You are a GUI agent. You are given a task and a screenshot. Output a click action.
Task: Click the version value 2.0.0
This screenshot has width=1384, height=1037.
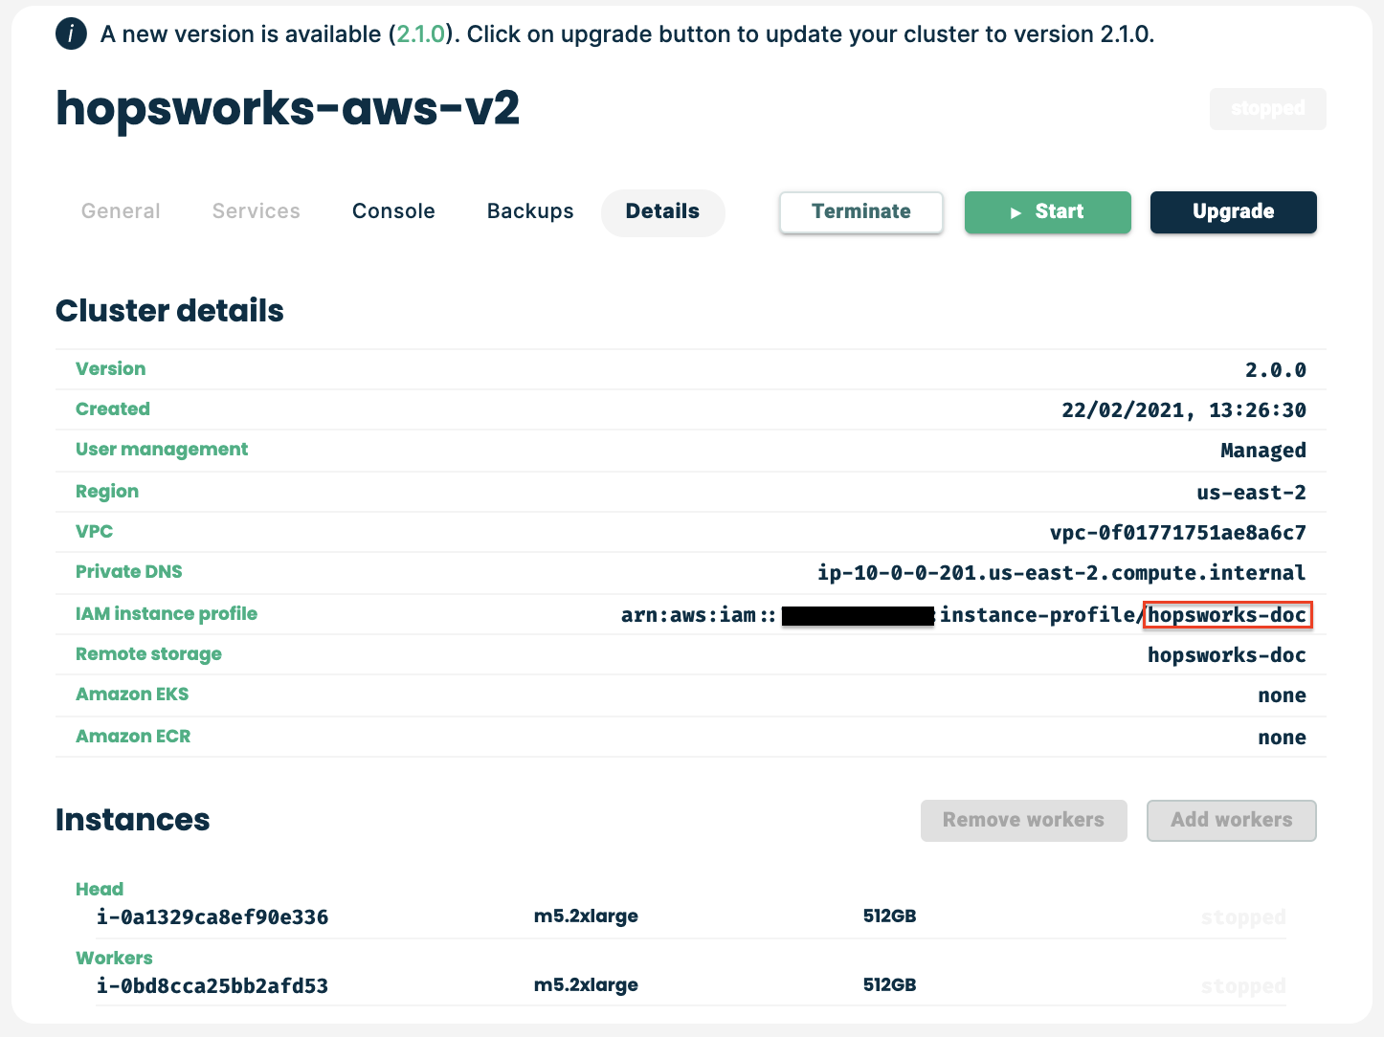click(1276, 370)
